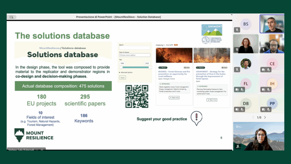291x164 pixels.
Task: Click Read more on BIO4RES card
Action: pos(174,98)
